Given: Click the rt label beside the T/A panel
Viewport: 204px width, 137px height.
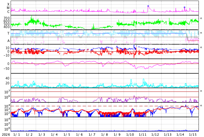Looking at the screenshot, I should (x=201, y=33).
